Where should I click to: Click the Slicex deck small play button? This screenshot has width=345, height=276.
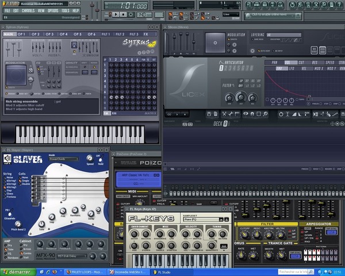(177, 114)
